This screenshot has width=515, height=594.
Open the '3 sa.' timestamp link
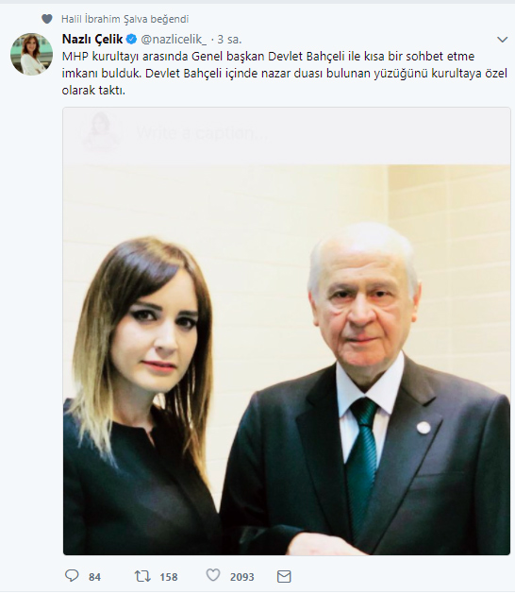click(229, 40)
